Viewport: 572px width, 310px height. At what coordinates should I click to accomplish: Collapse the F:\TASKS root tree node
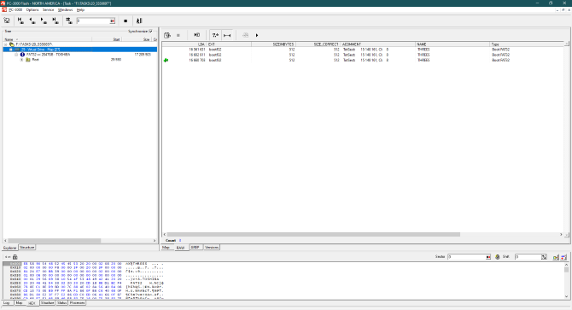click(5, 44)
